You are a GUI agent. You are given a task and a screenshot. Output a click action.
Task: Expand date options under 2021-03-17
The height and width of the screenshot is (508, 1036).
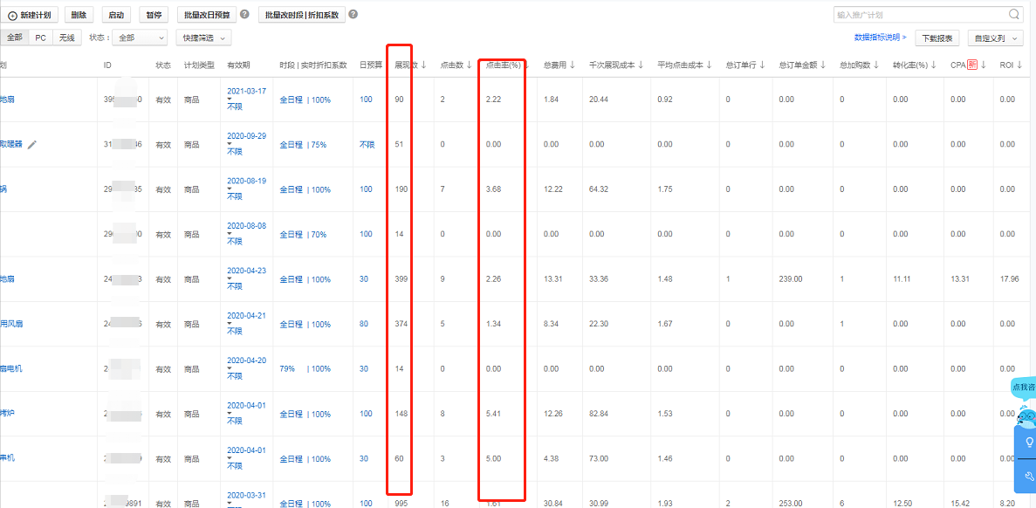pos(229,100)
